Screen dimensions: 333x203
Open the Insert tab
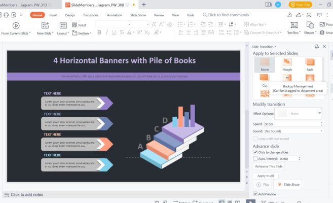53,15
